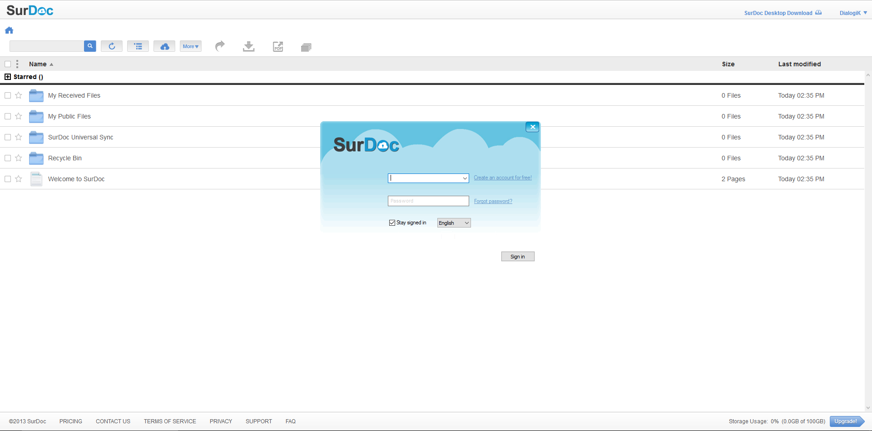Click the home icon breadcrumb
Screen dimensions: 872x431
pos(9,30)
